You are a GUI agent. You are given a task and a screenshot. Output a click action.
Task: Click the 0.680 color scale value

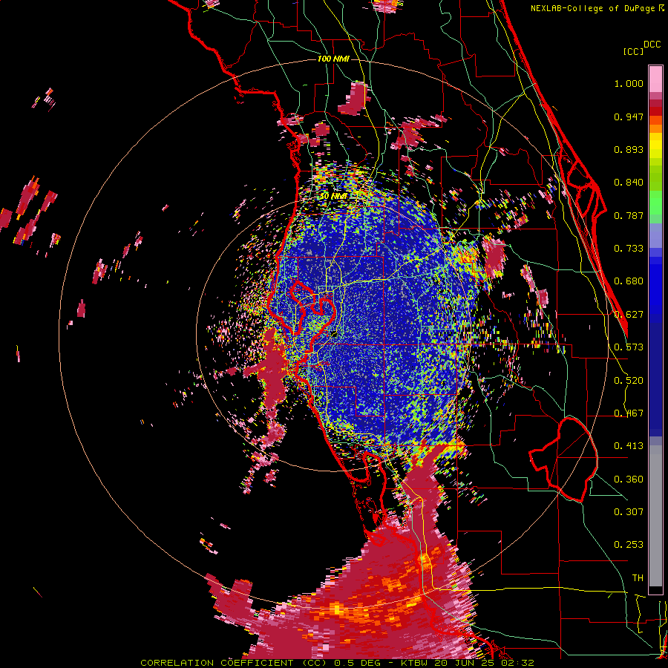coord(629,281)
